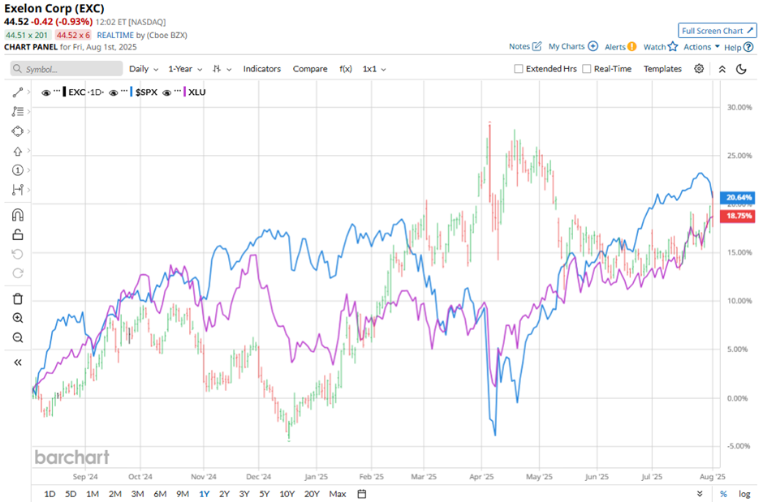Click the REALTIME quote link
Image resolution: width=763 pixels, height=502 pixels.
[x=115, y=35]
